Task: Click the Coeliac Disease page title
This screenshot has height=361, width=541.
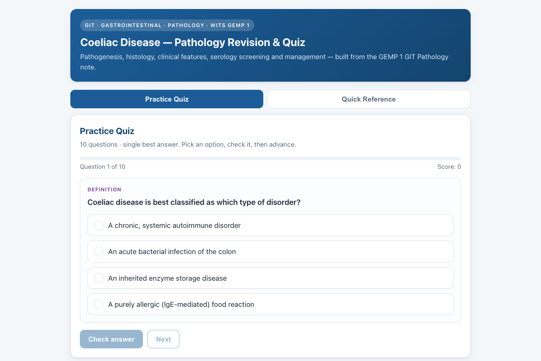Action: click(193, 42)
